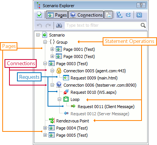
Task: Select the Loop tree item
Action: point(75,99)
